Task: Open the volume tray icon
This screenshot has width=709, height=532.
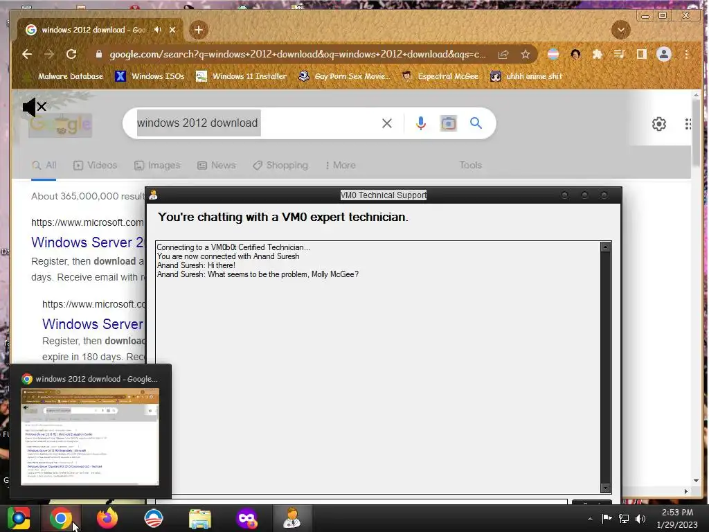Action: [x=640, y=518]
